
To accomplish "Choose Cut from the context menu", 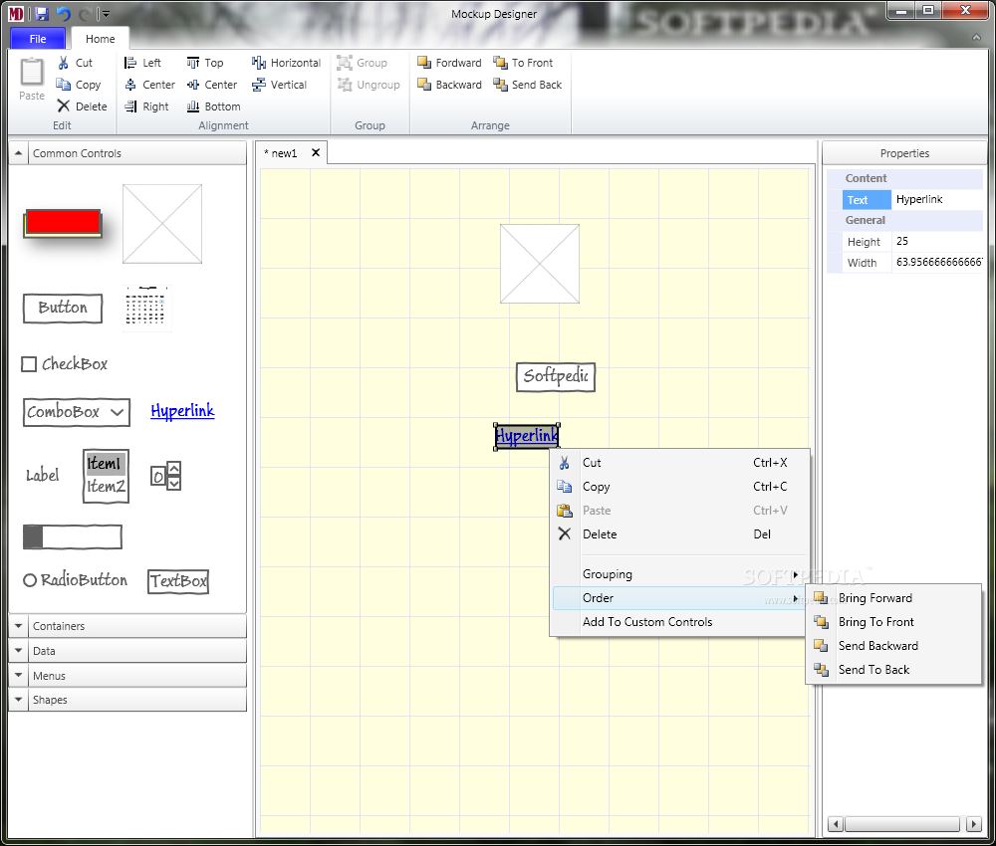I will click(x=679, y=463).
